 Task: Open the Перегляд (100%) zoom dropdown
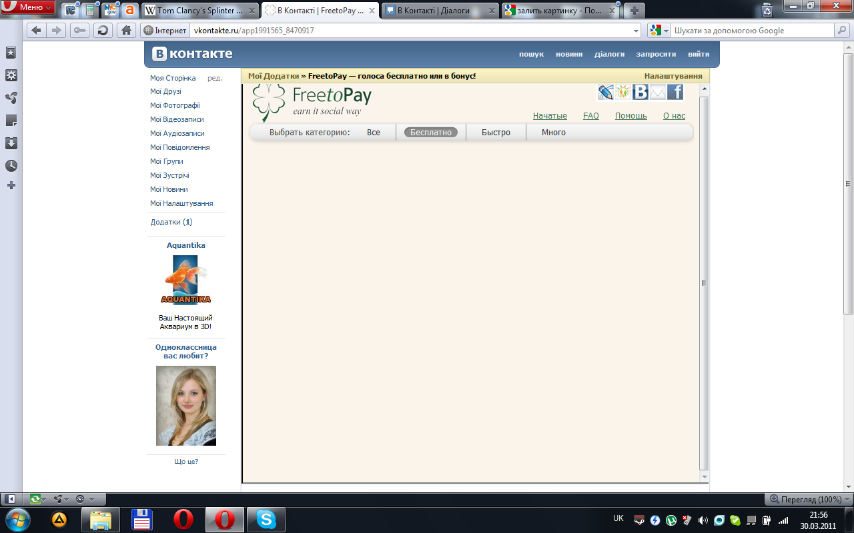click(809, 499)
